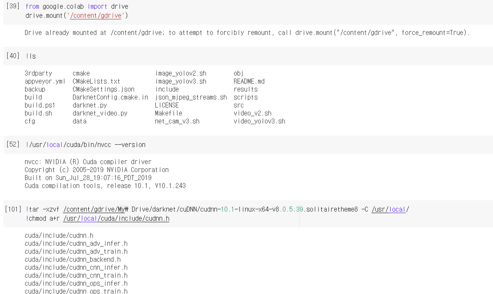Click execution counter [101] of tar cell
The height and width of the screenshot is (294, 493).
coord(13,209)
